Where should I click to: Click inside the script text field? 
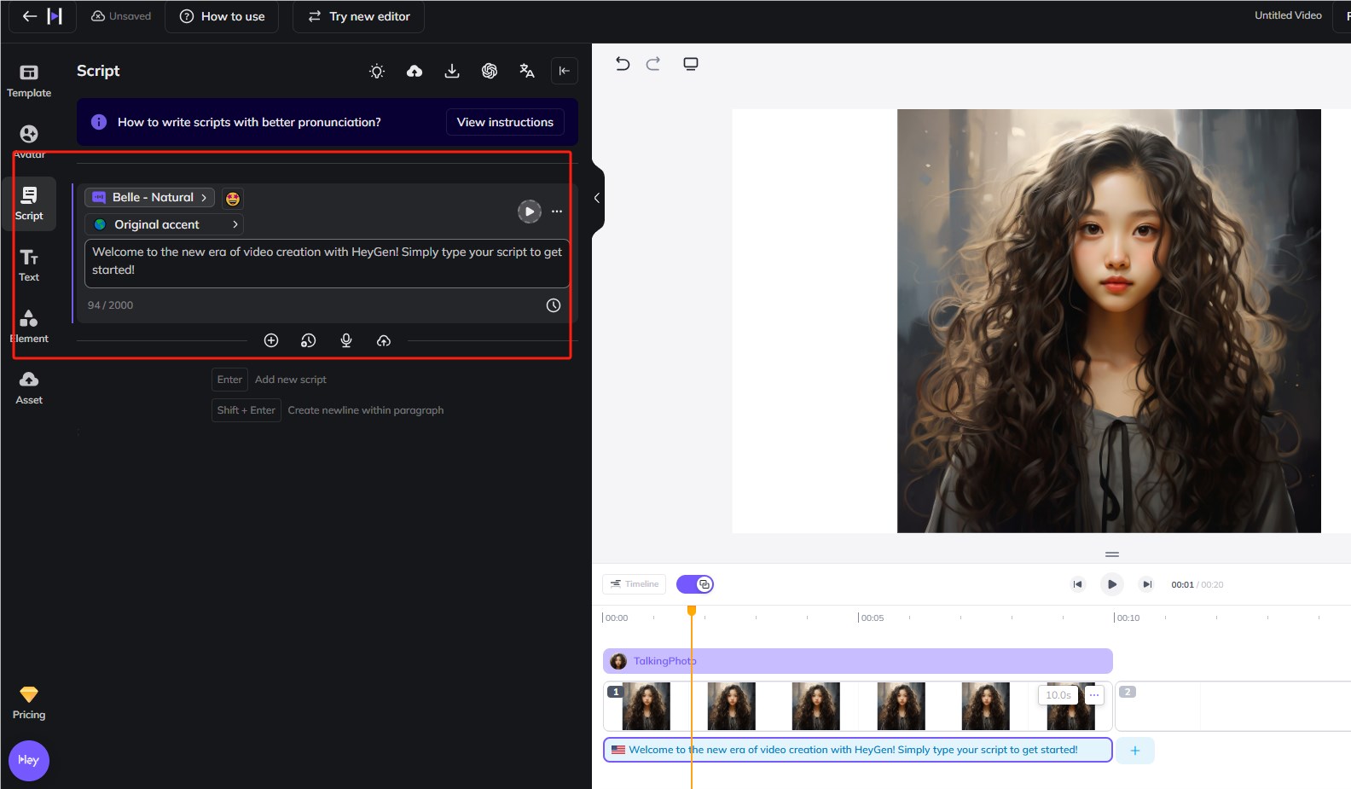pos(327,261)
